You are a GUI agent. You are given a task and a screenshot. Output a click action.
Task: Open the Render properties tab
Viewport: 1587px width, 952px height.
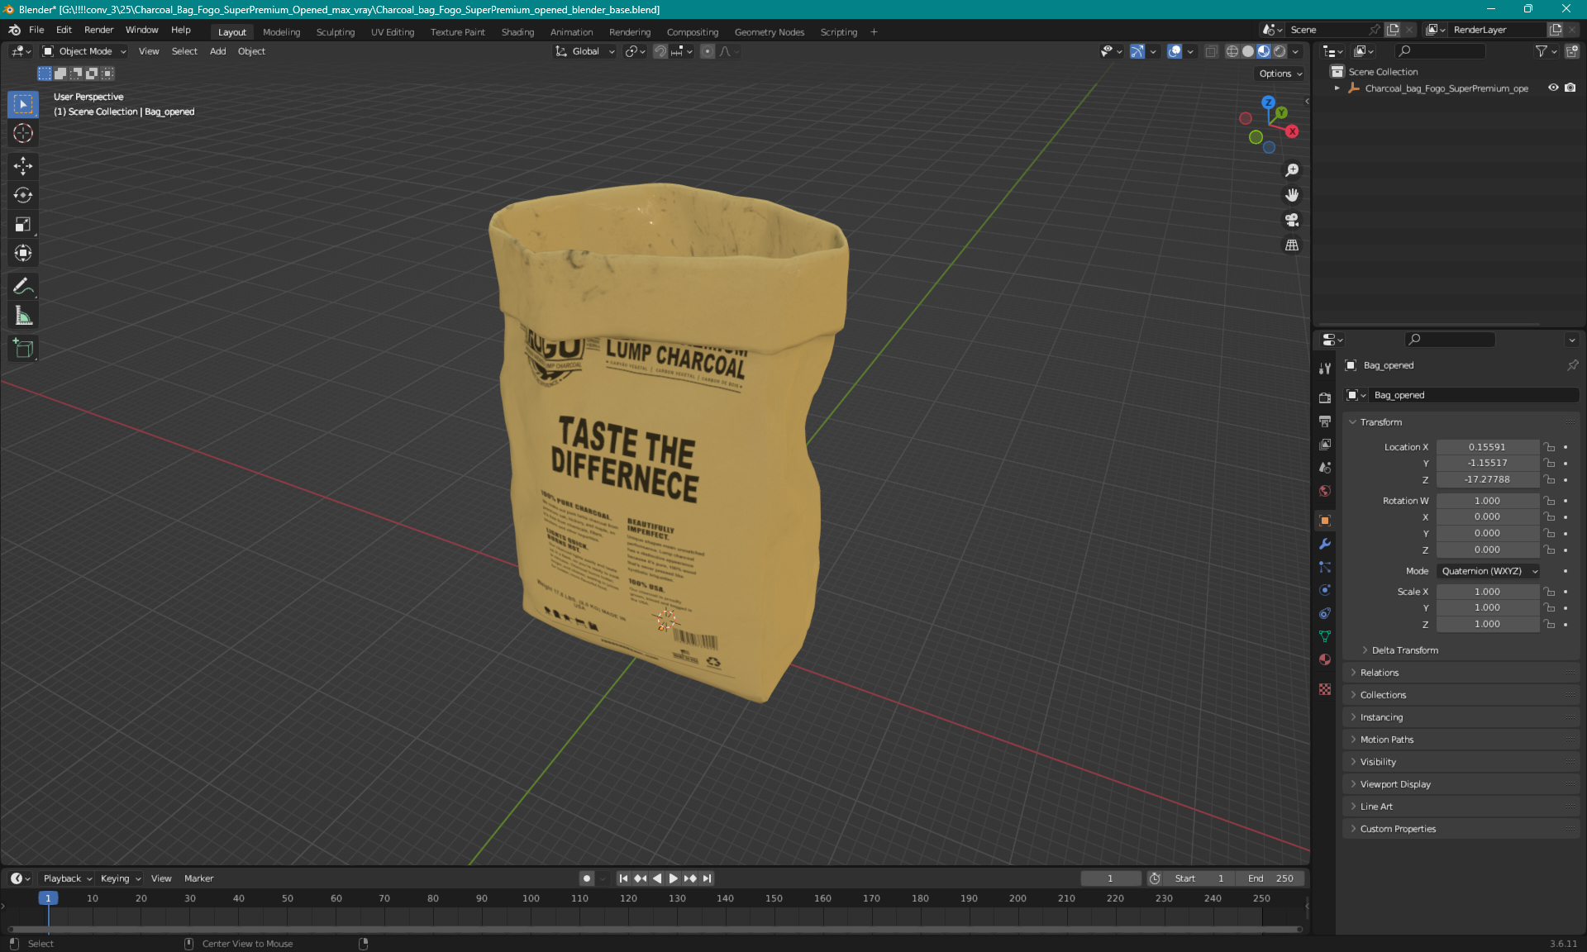click(1325, 397)
